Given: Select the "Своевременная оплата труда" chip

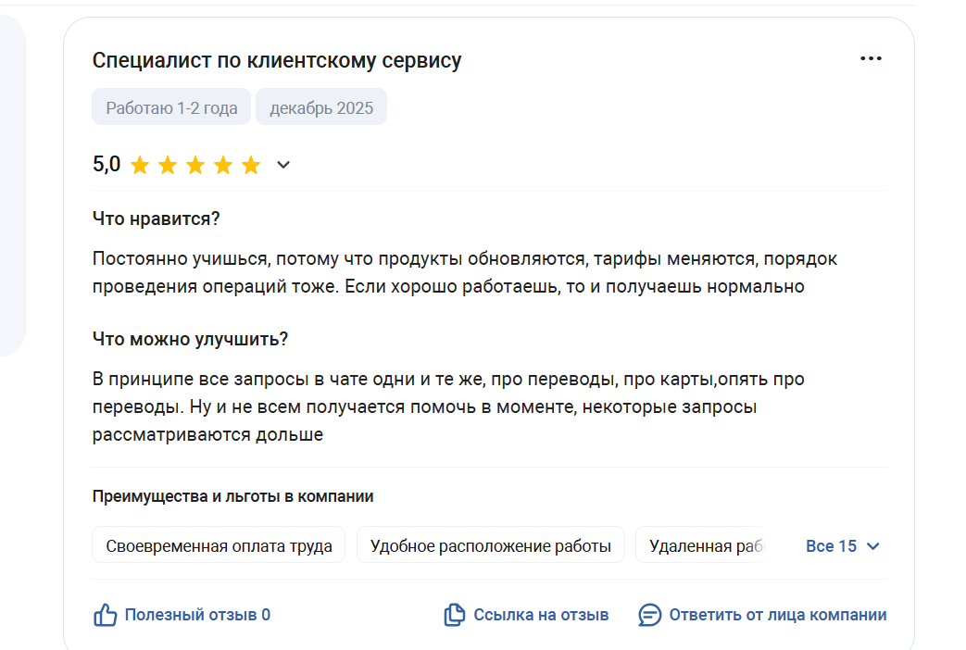Looking at the screenshot, I should point(219,546).
